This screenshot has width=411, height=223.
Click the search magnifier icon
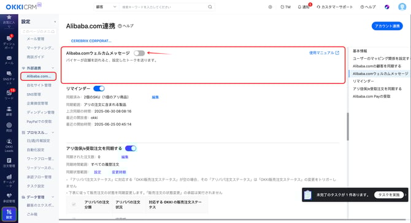pos(210,7)
